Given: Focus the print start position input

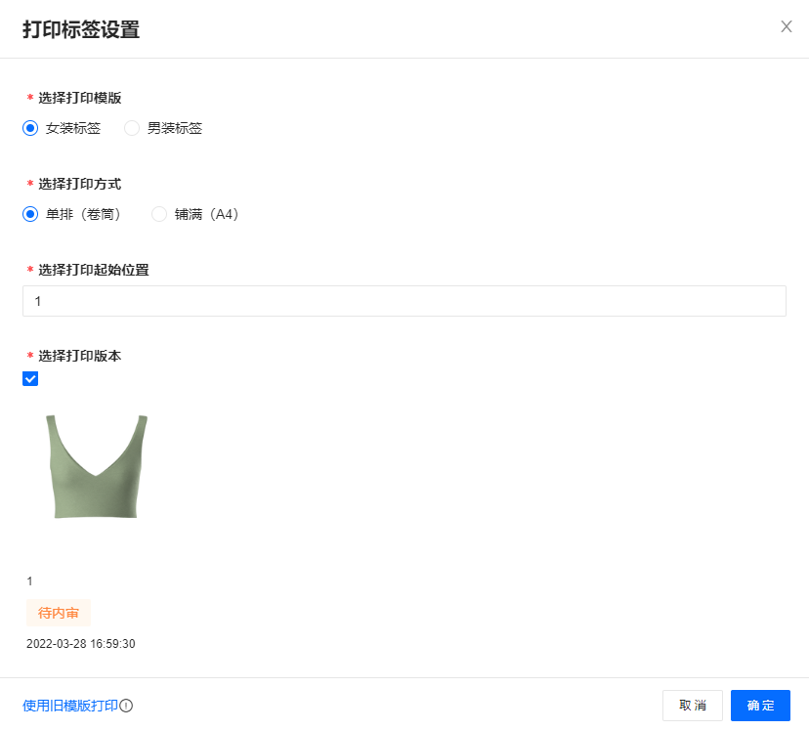Looking at the screenshot, I should (x=404, y=301).
